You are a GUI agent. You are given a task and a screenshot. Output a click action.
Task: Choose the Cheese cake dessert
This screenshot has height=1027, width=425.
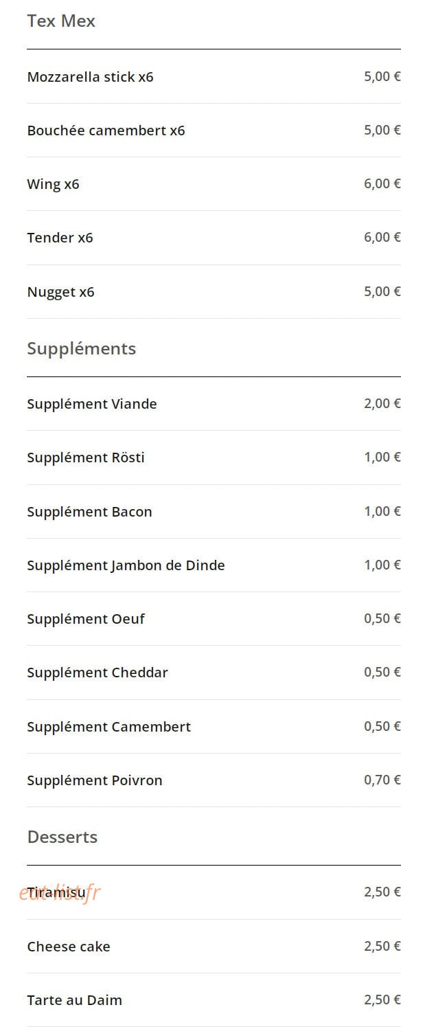coord(214,947)
